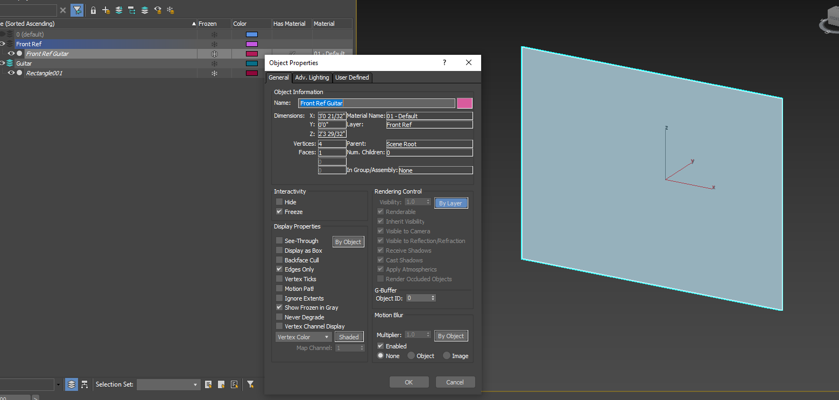Select the Object motion blur radio button
Viewport: 839px width, 400px height.
411,356
